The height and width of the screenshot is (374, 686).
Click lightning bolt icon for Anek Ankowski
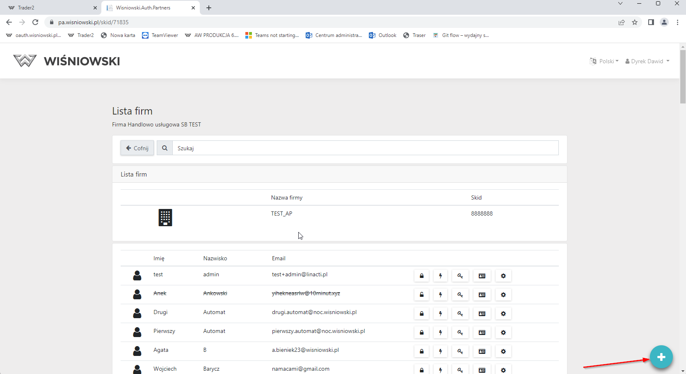(x=441, y=295)
